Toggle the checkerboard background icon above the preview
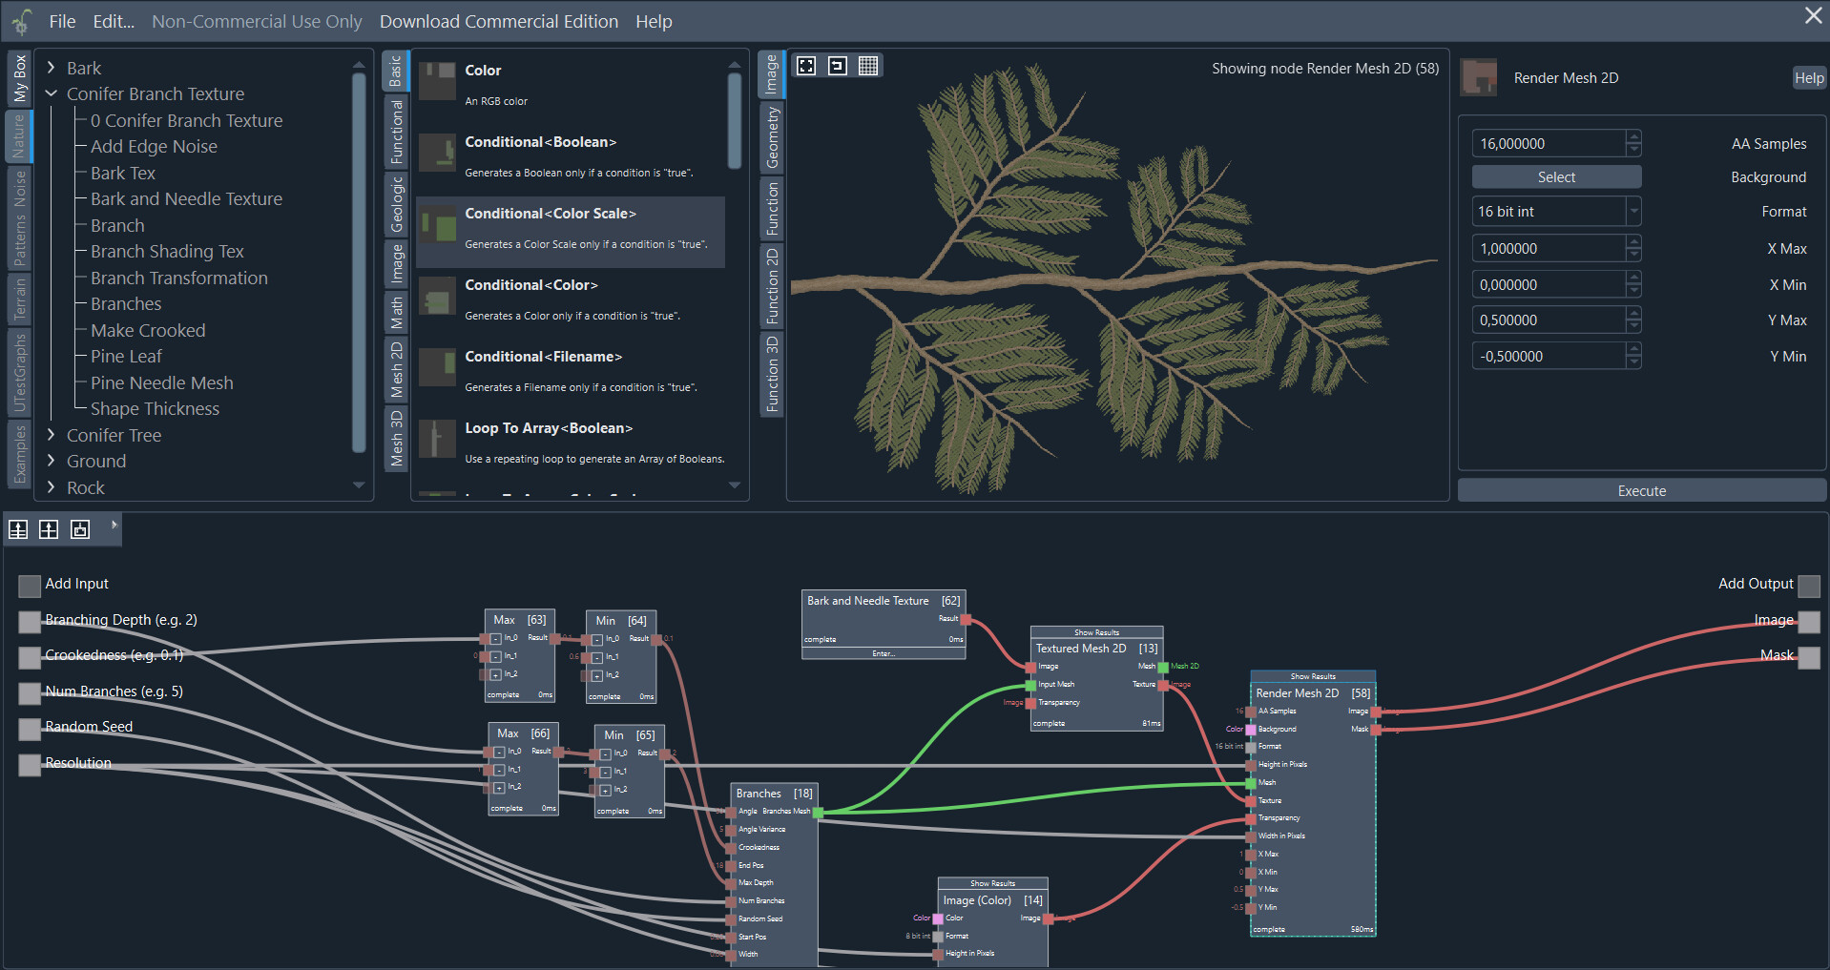 (868, 65)
